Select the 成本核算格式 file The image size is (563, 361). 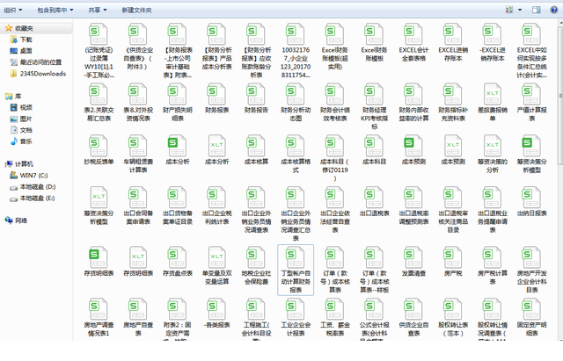(296, 155)
